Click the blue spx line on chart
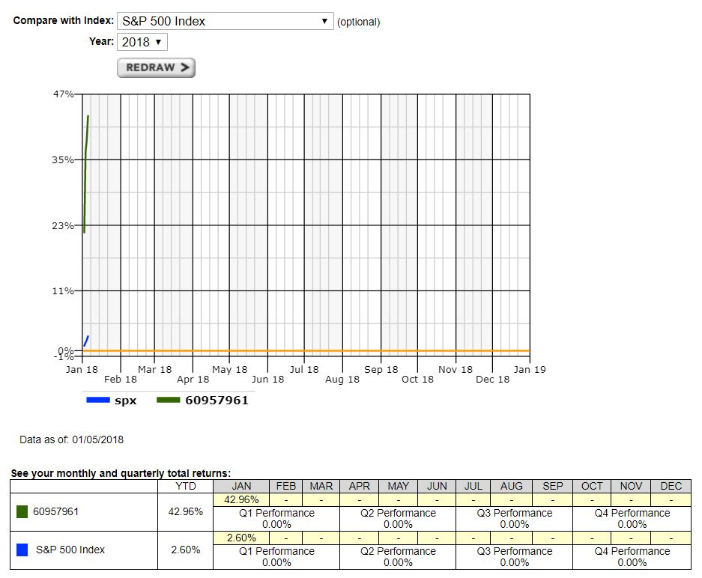The width and height of the screenshot is (702, 578). [x=86, y=341]
